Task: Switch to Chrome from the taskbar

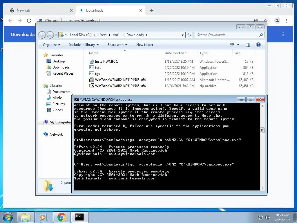Action: [61, 217]
